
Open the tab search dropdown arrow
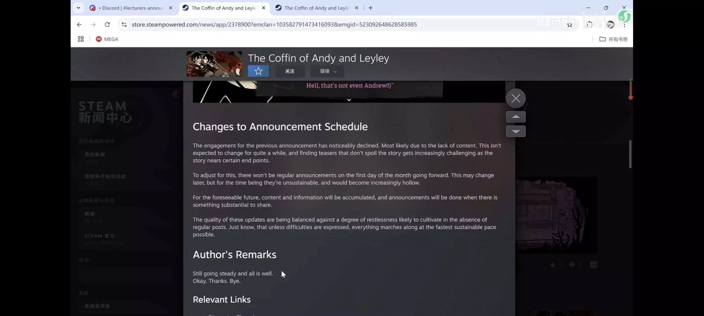click(78, 8)
